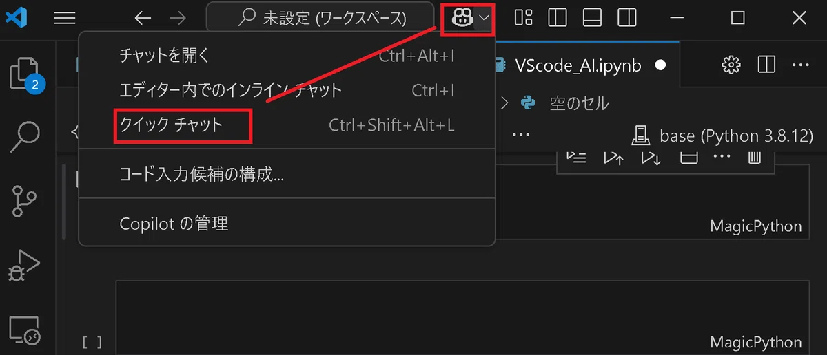Viewport: 827px width, 355px height.
Task: Open the Search view in the activity bar
Action: [25, 138]
